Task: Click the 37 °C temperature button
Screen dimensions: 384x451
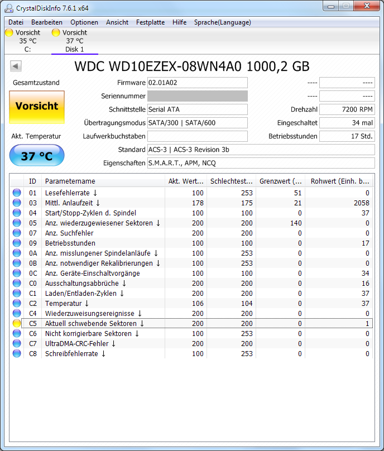Action: pos(37,156)
